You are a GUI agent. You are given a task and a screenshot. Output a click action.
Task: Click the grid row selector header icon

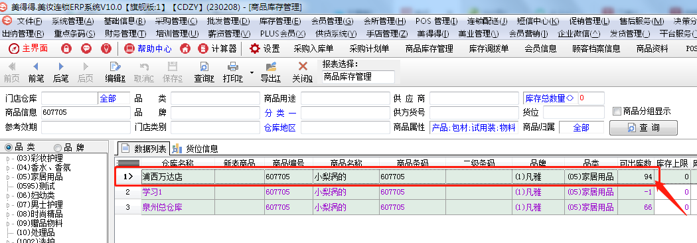128,163
